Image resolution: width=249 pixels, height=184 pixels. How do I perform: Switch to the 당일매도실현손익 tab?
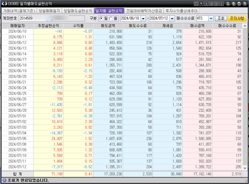point(78,11)
